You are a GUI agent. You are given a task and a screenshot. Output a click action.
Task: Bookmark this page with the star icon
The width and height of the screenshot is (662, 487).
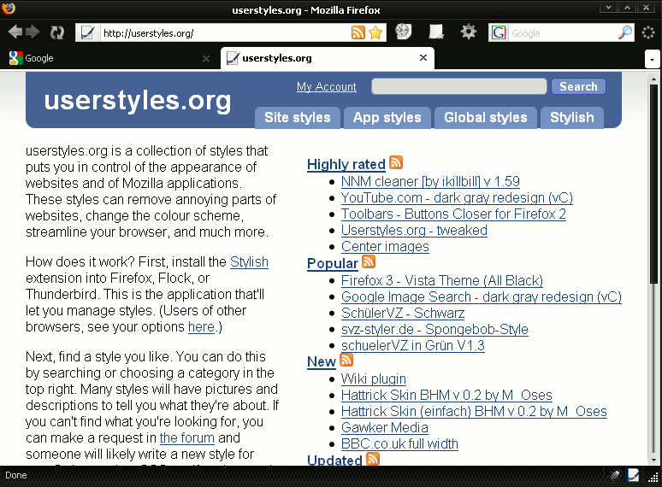[x=375, y=32]
